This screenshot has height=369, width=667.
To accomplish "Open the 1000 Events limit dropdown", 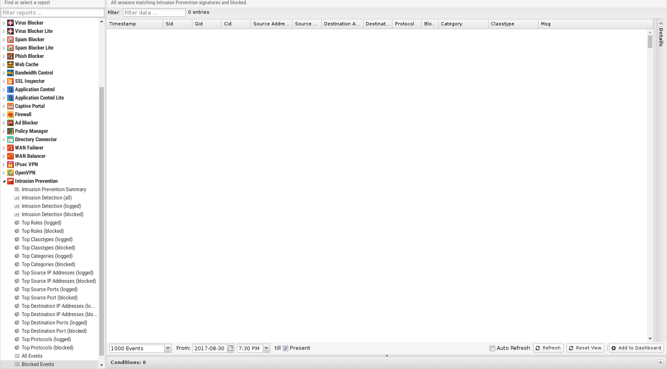I will (168, 348).
